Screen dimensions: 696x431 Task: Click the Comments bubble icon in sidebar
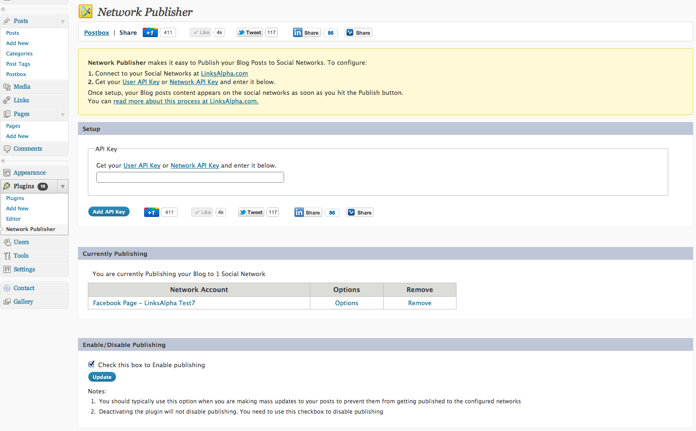[x=7, y=149]
